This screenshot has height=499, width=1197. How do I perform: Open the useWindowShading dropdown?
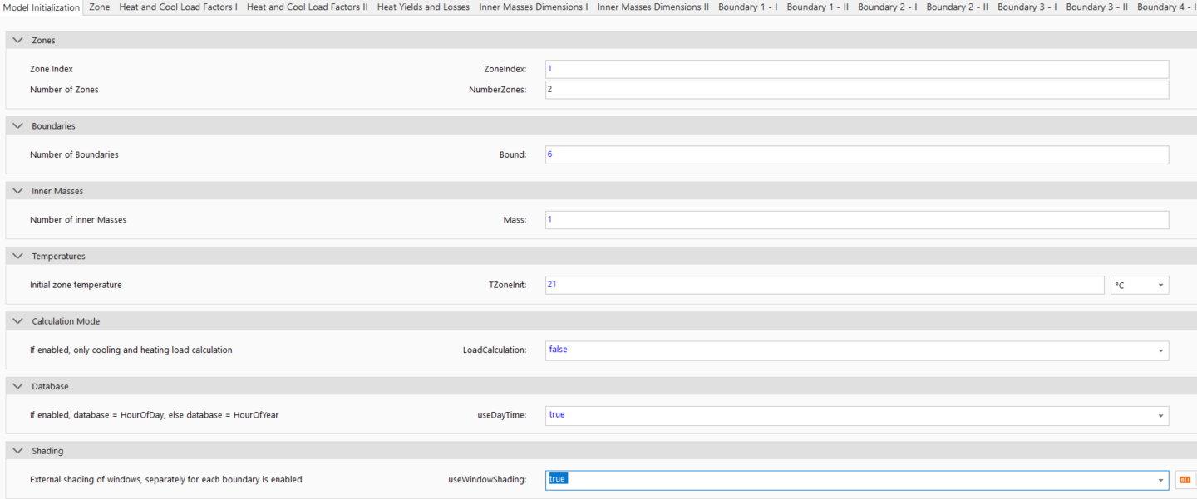point(1160,480)
